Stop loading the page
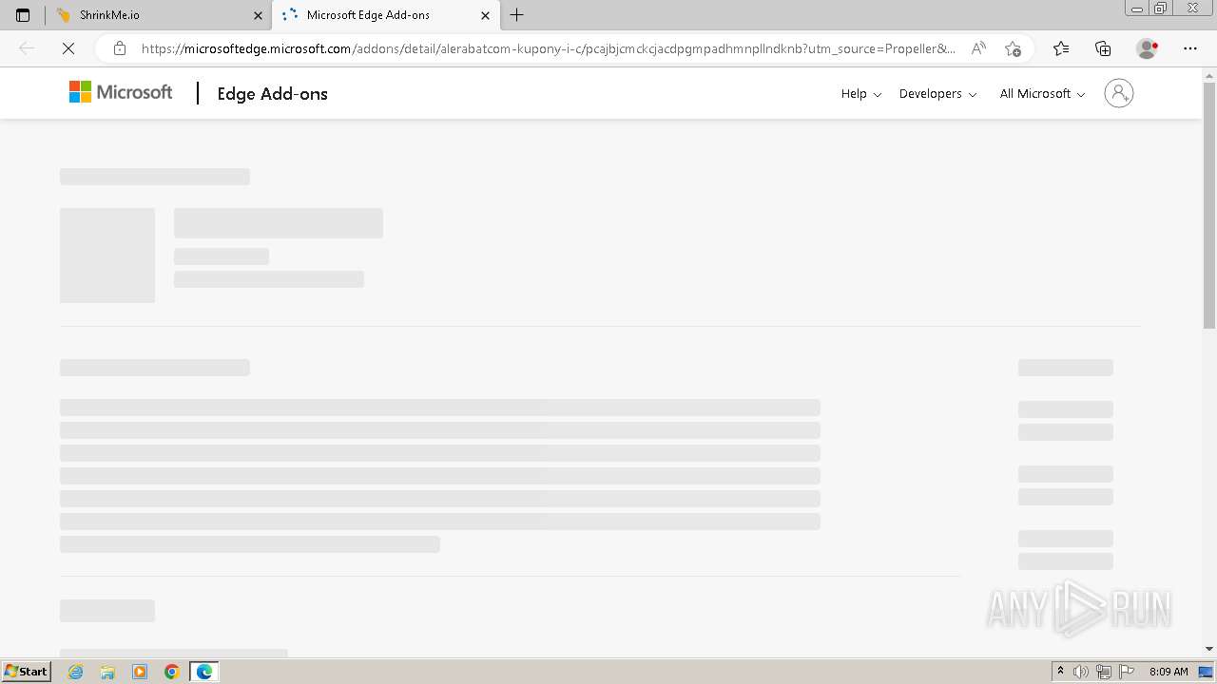The image size is (1217, 684). click(68, 48)
